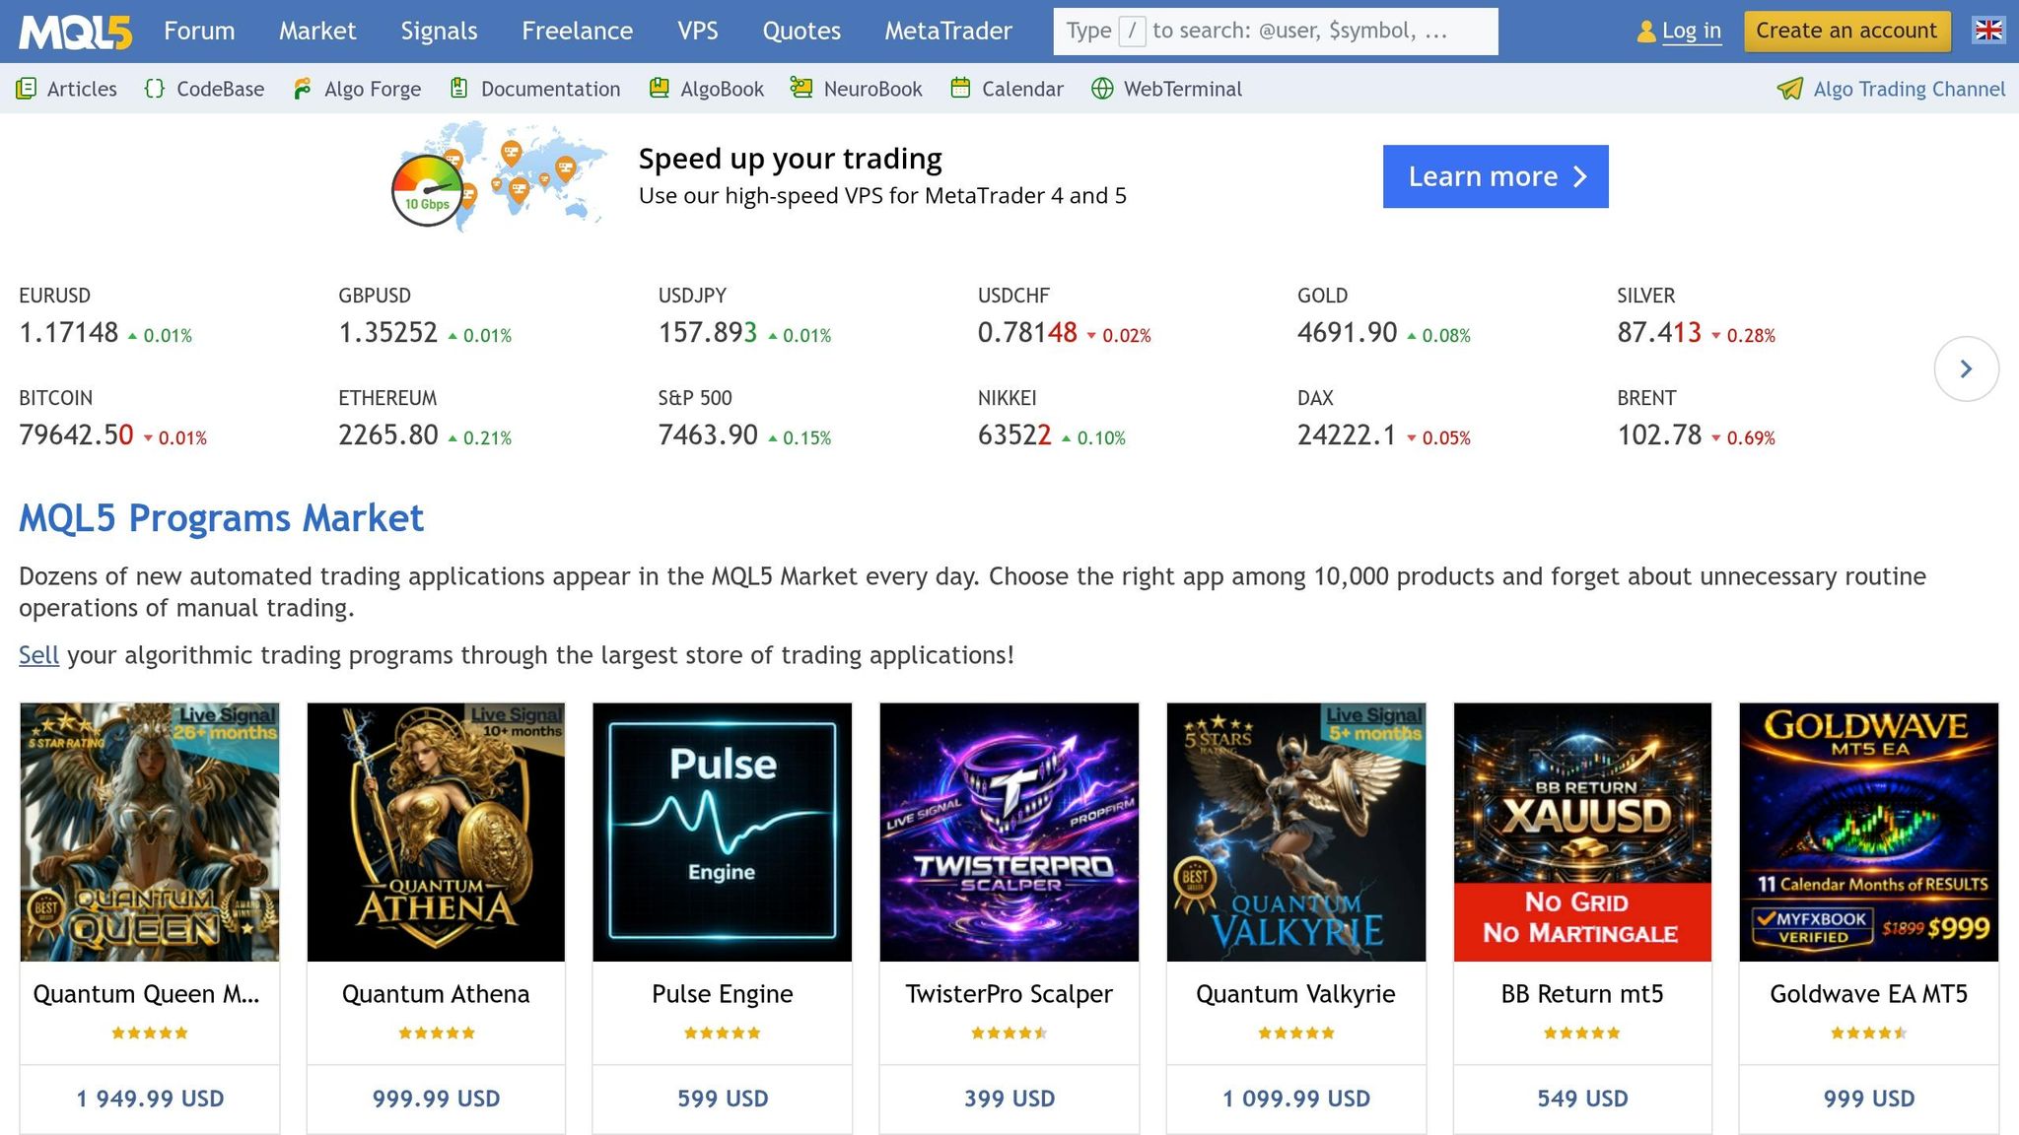The height and width of the screenshot is (1135, 2019).
Task: Click the EURUSD quote
Action: click(x=105, y=317)
